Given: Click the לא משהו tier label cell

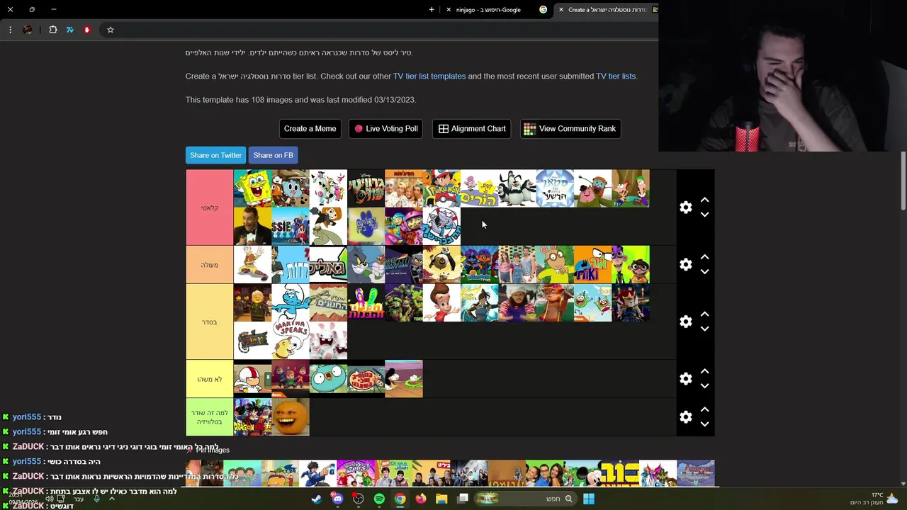Looking at the screenshot, I should pos(210,379).
